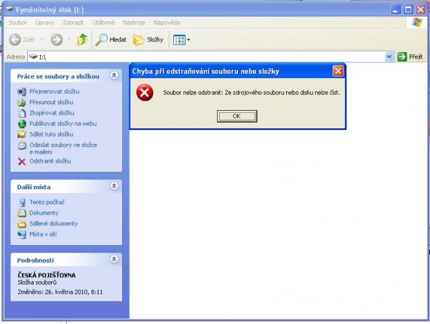Click ČESKÁ POJIŠŤOVNA folder name in details
This screenshot has height=324, width=430.
(x=46, y=275)
